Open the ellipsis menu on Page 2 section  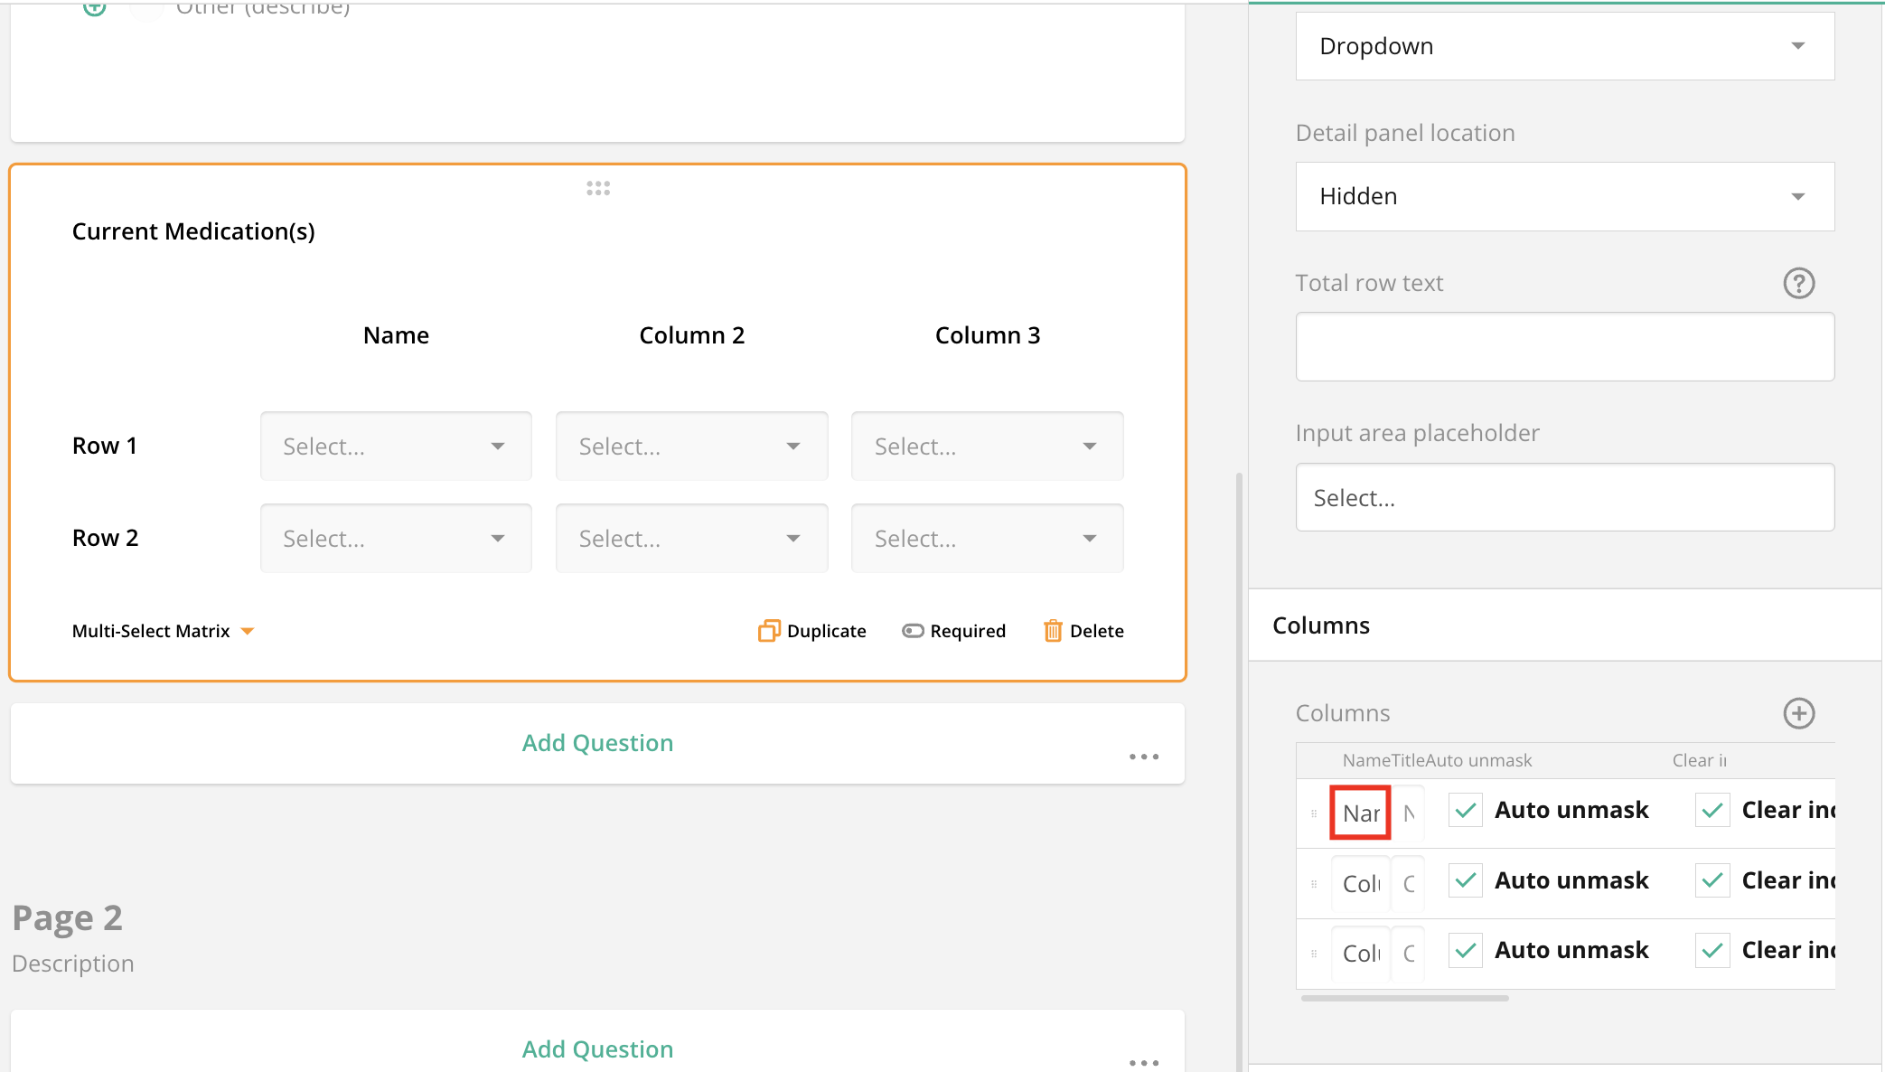point(1144,1063)
